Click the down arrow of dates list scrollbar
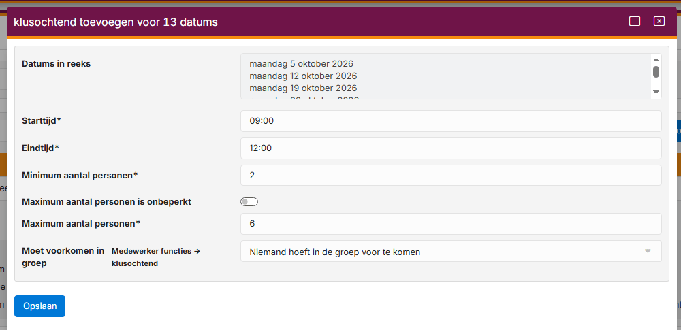Image resolution: width=681 pixels, height=330 pixels. click(656, 92)
